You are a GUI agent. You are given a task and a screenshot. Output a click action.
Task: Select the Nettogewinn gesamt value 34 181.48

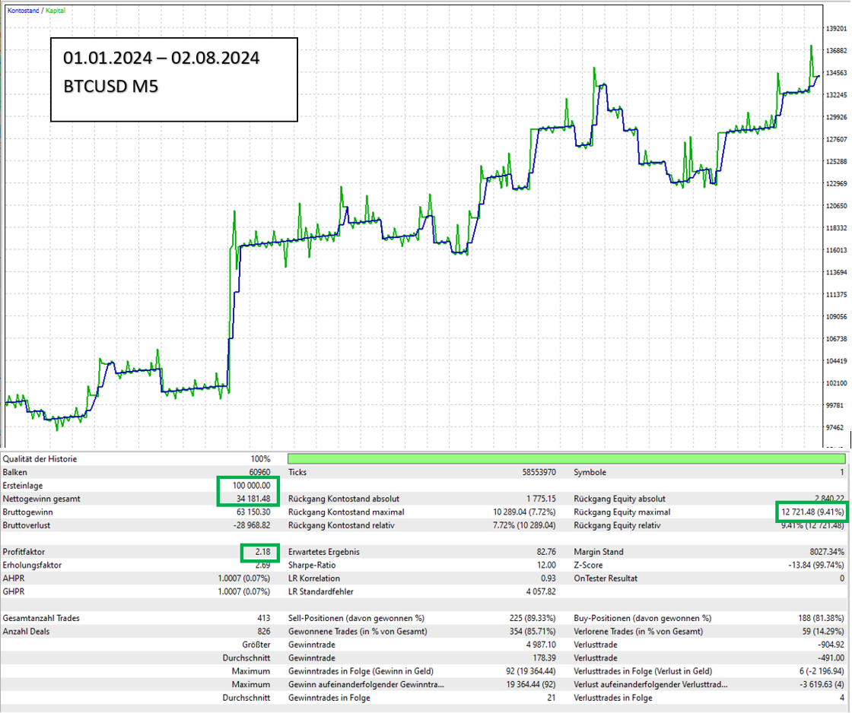click(248, 498)
